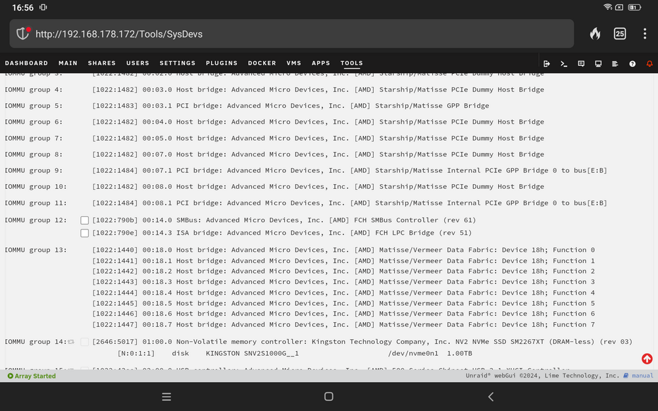Click the 00:07.1 PCI bridge row in group 9
The image size is (658, 411).
point(349,170)
